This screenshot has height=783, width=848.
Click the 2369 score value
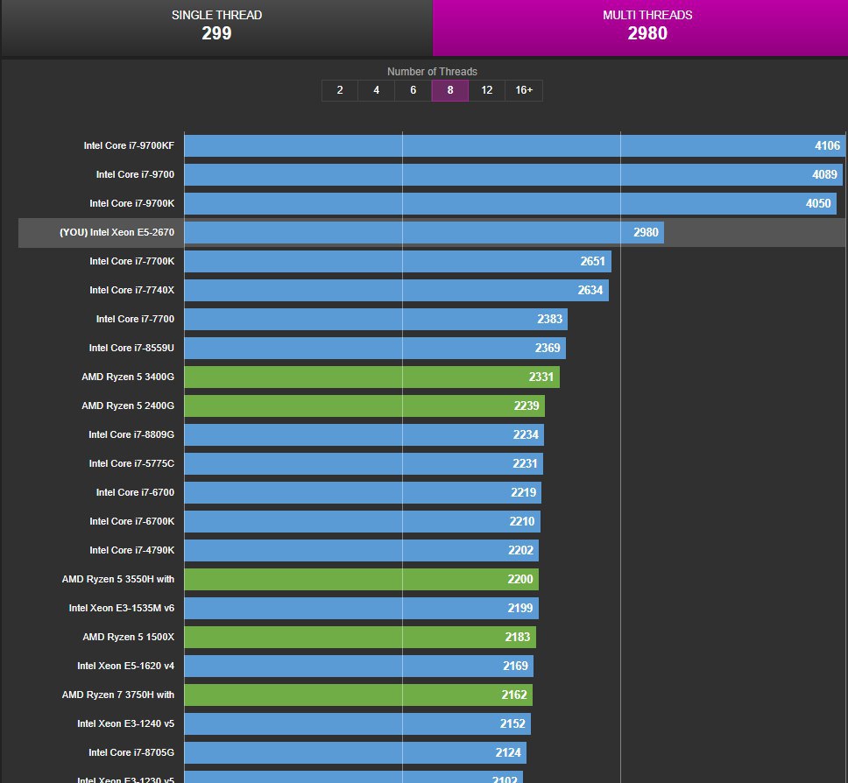pos(548,349)
